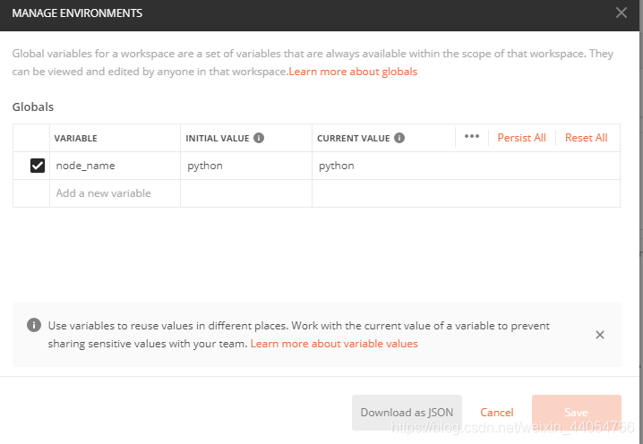Edit current value python cell

(x=466, y=166)
